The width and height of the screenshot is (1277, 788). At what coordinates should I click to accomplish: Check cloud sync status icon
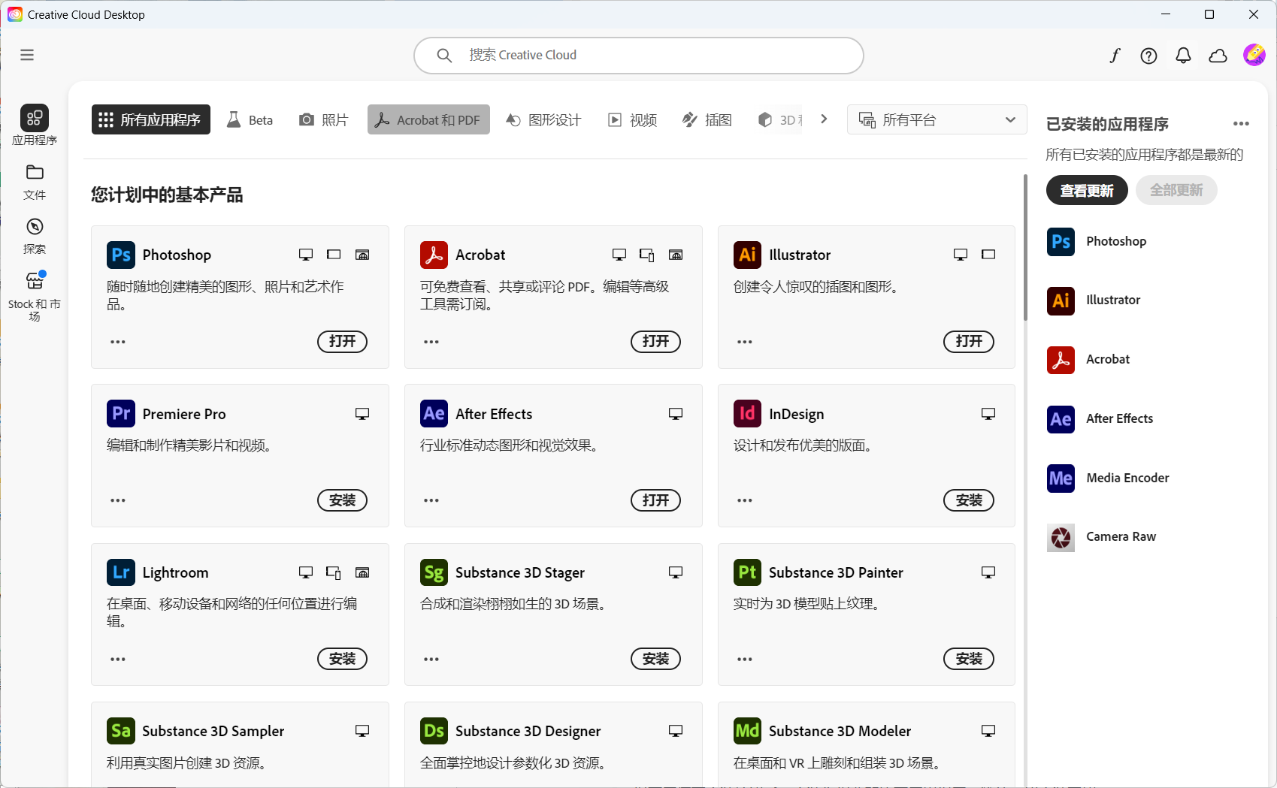tap(1218, 56)
